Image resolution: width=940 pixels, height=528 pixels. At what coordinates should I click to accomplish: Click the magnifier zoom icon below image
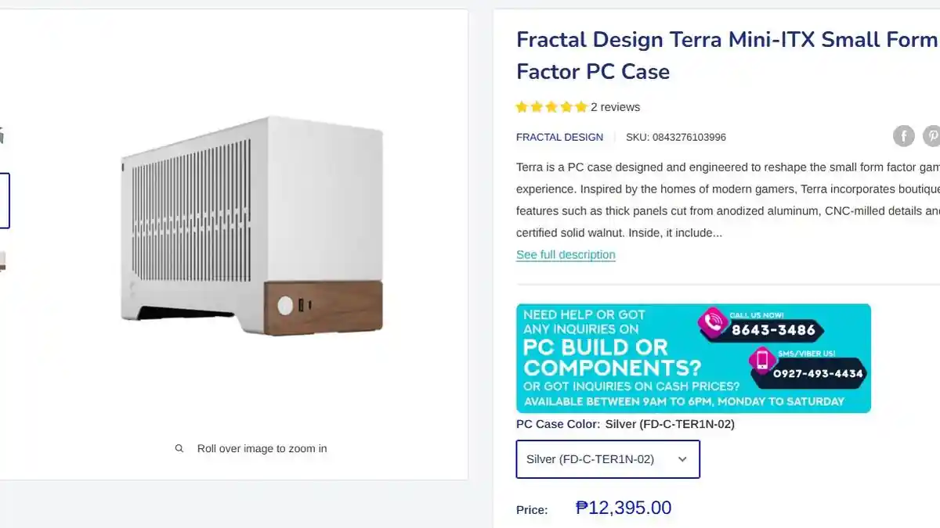[179, 448]
